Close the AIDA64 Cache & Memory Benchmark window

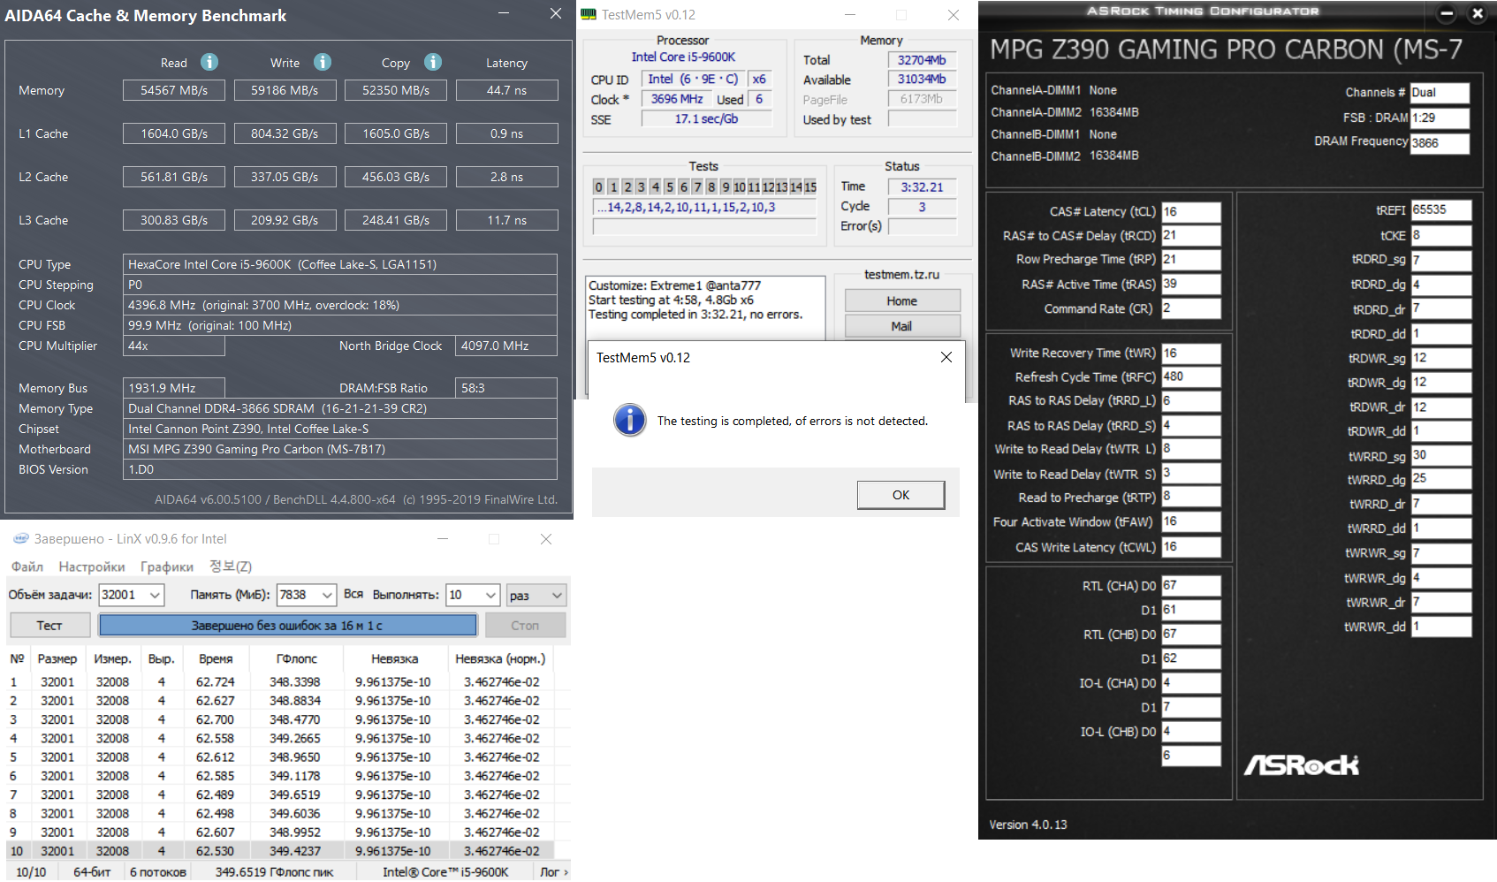pos(555,13)
